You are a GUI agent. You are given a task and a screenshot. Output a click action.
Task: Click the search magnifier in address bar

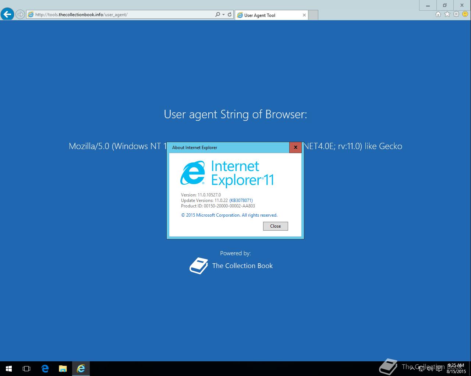tap(218, 15)
